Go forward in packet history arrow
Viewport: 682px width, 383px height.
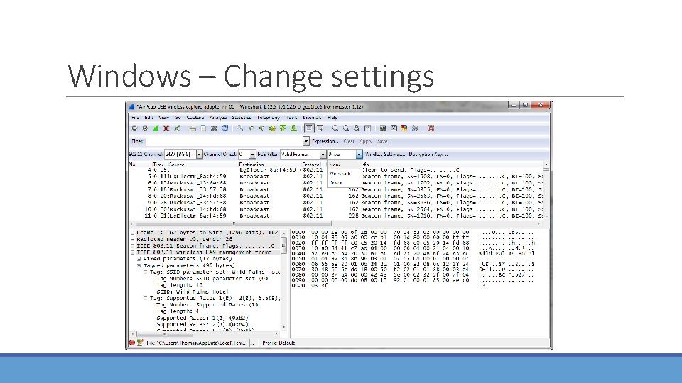pyautogui.click(x=261, y=128)
